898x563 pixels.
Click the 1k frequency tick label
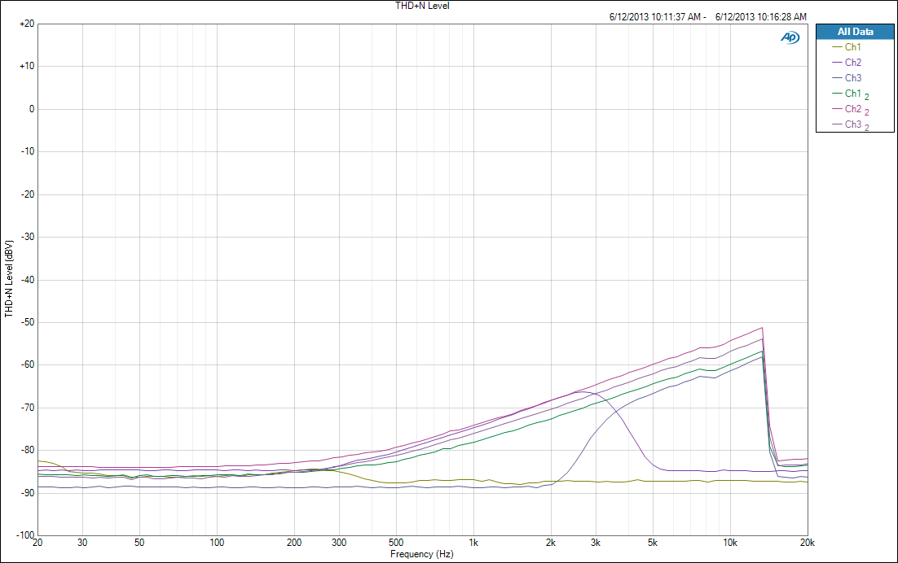click(473, 543)
